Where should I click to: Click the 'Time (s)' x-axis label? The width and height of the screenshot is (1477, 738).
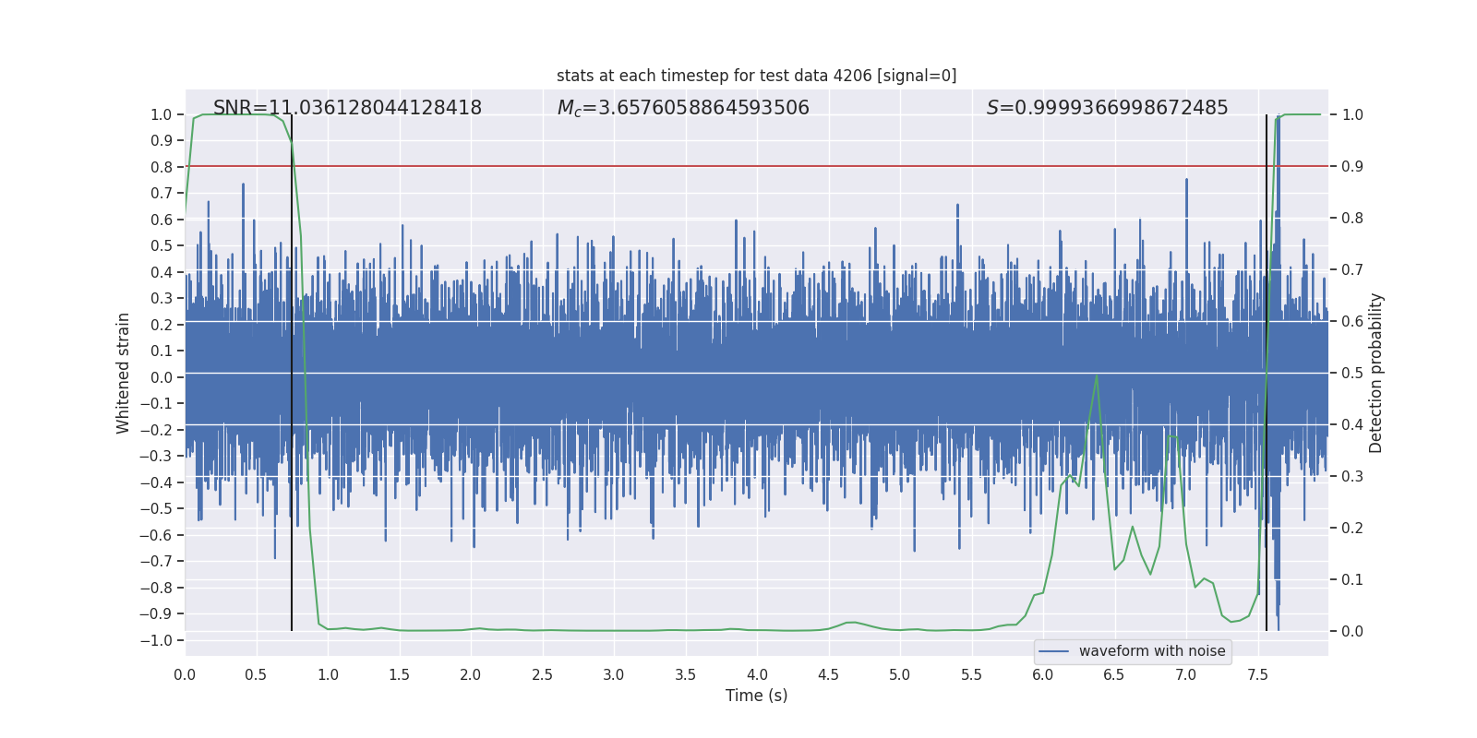click(756, 696)
